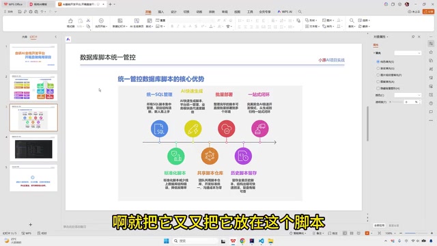Click the Find magnifier icon in ribbon
This screenshot has height=246, width=437.
point(352,20)
